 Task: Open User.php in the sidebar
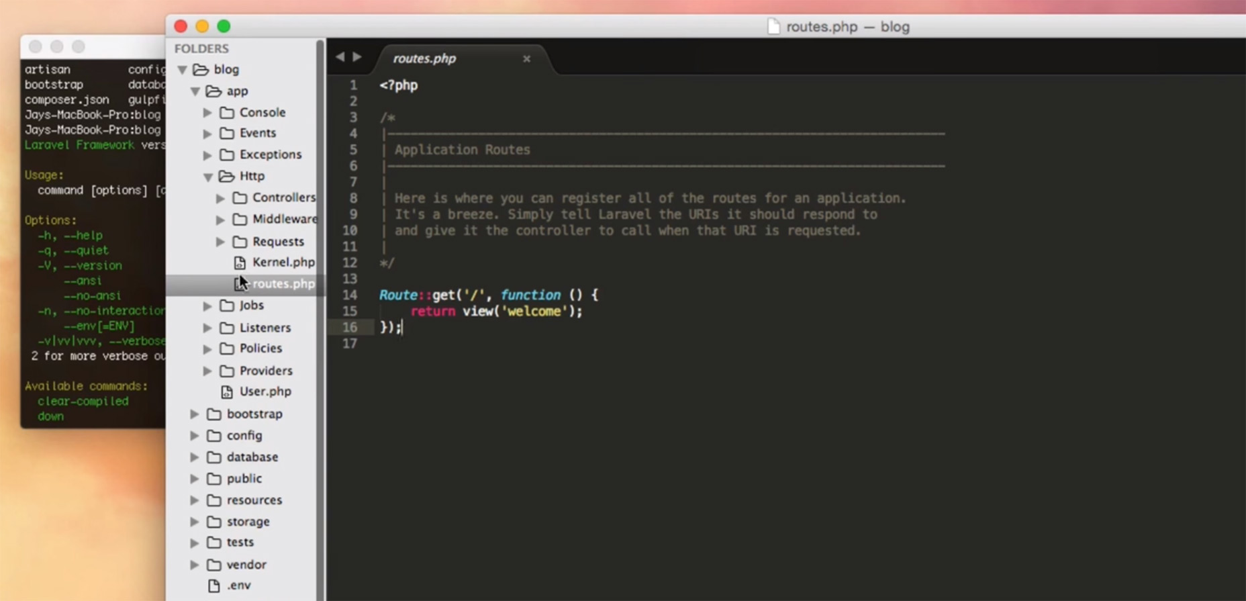click(265, 391)
